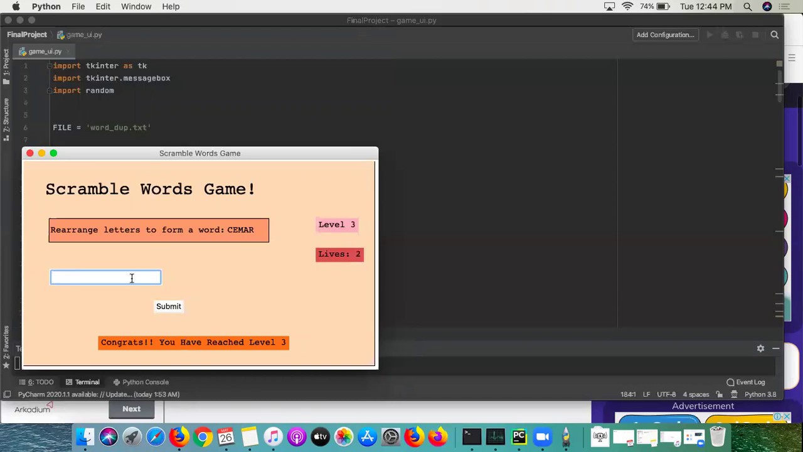This screenshot has height=452, width=803.
Task: Select the game_ui.py editor tab
Action: pos(45,51)
